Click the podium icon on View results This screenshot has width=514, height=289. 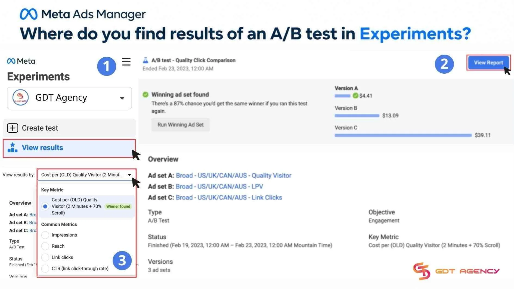point(13,147)
